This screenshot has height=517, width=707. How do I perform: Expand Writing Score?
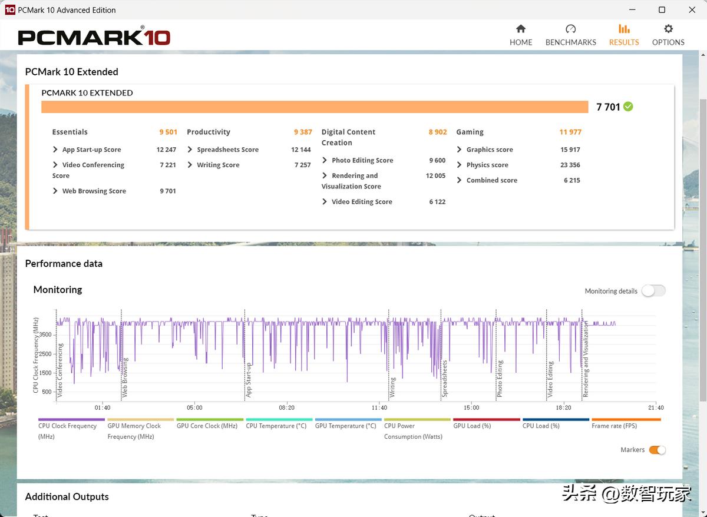[190, 165]
